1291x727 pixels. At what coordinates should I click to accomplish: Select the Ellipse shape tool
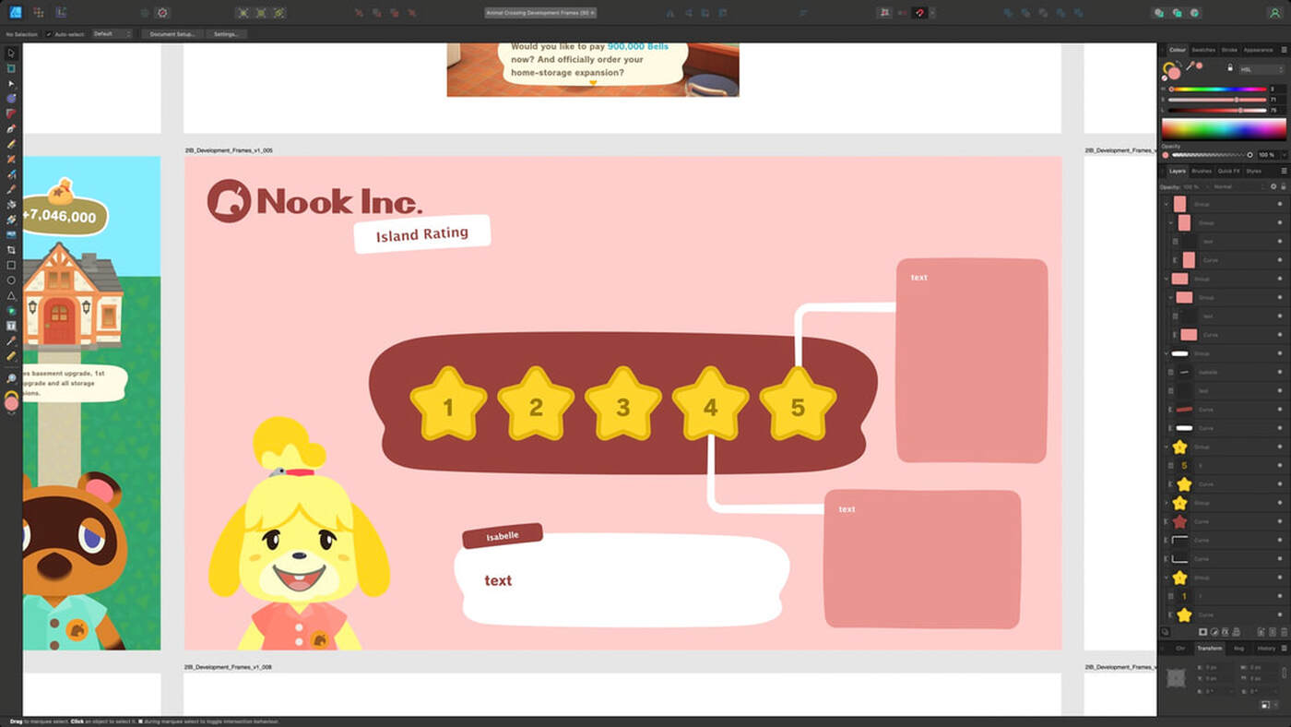tap(11, 280)
